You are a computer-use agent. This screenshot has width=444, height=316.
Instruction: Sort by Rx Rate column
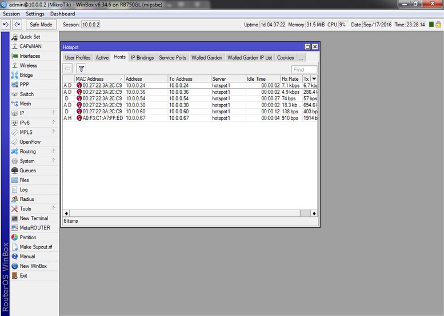[291, 79]
